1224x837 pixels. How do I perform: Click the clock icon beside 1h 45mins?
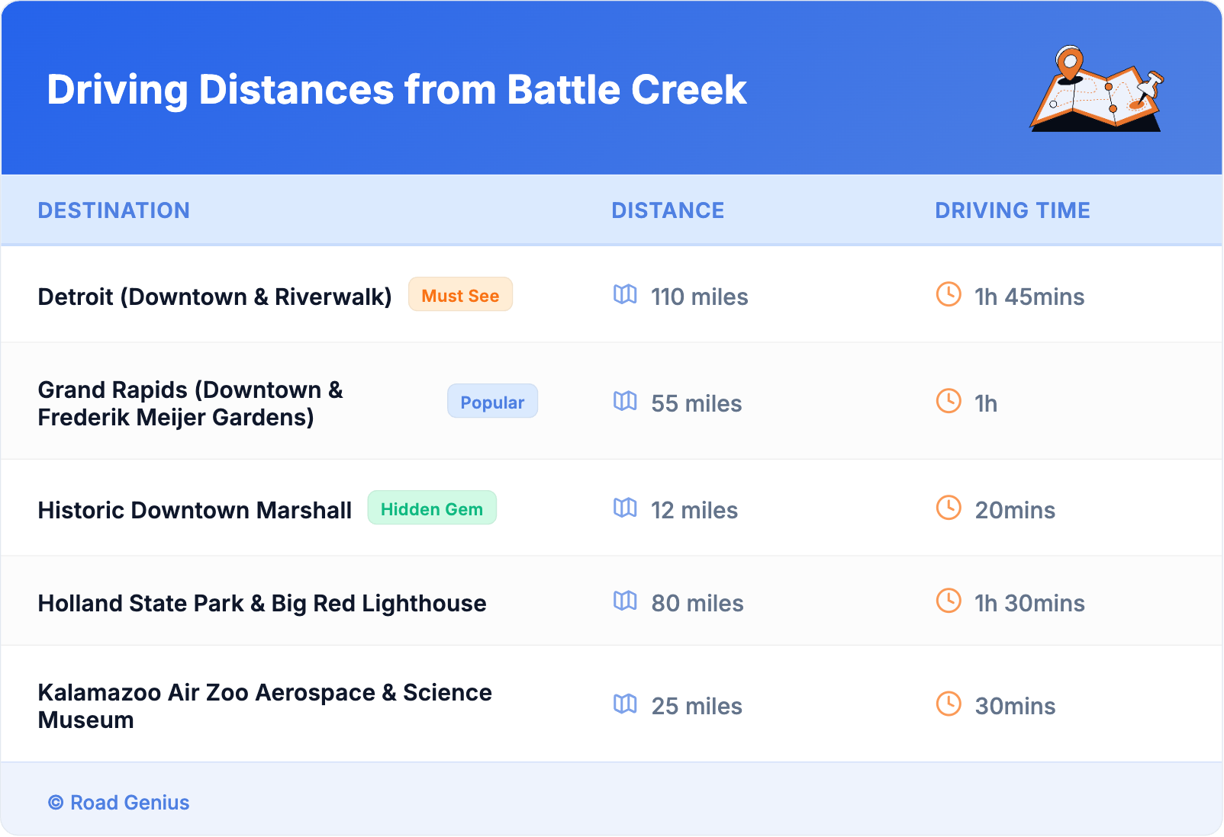[949, 294]
